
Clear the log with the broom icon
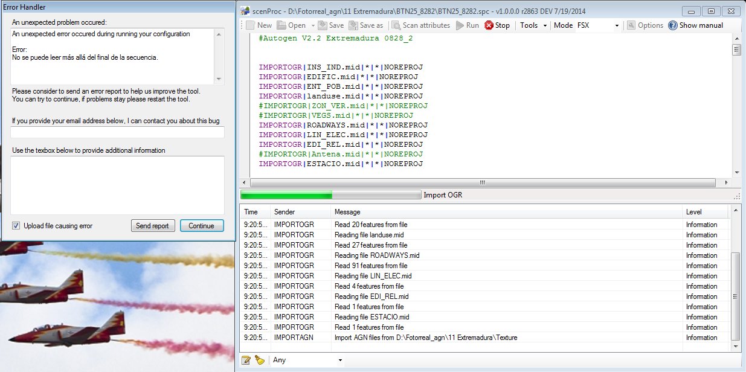[x=259, y=360]
